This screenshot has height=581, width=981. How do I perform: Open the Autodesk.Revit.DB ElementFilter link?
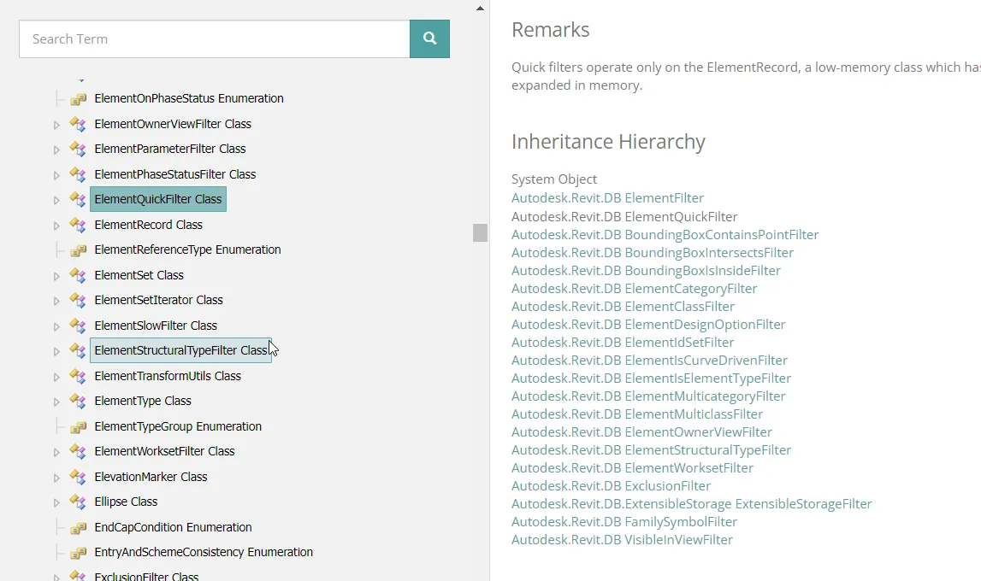pos(607,198)
